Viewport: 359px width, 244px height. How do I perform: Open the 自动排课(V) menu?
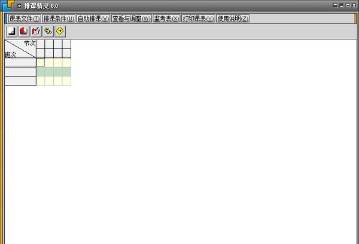pyautogui.click(x=93, y=19)
